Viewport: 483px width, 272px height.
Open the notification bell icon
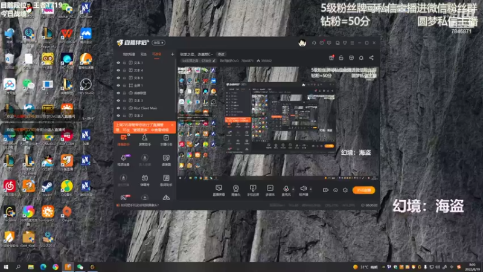point(361,57)
